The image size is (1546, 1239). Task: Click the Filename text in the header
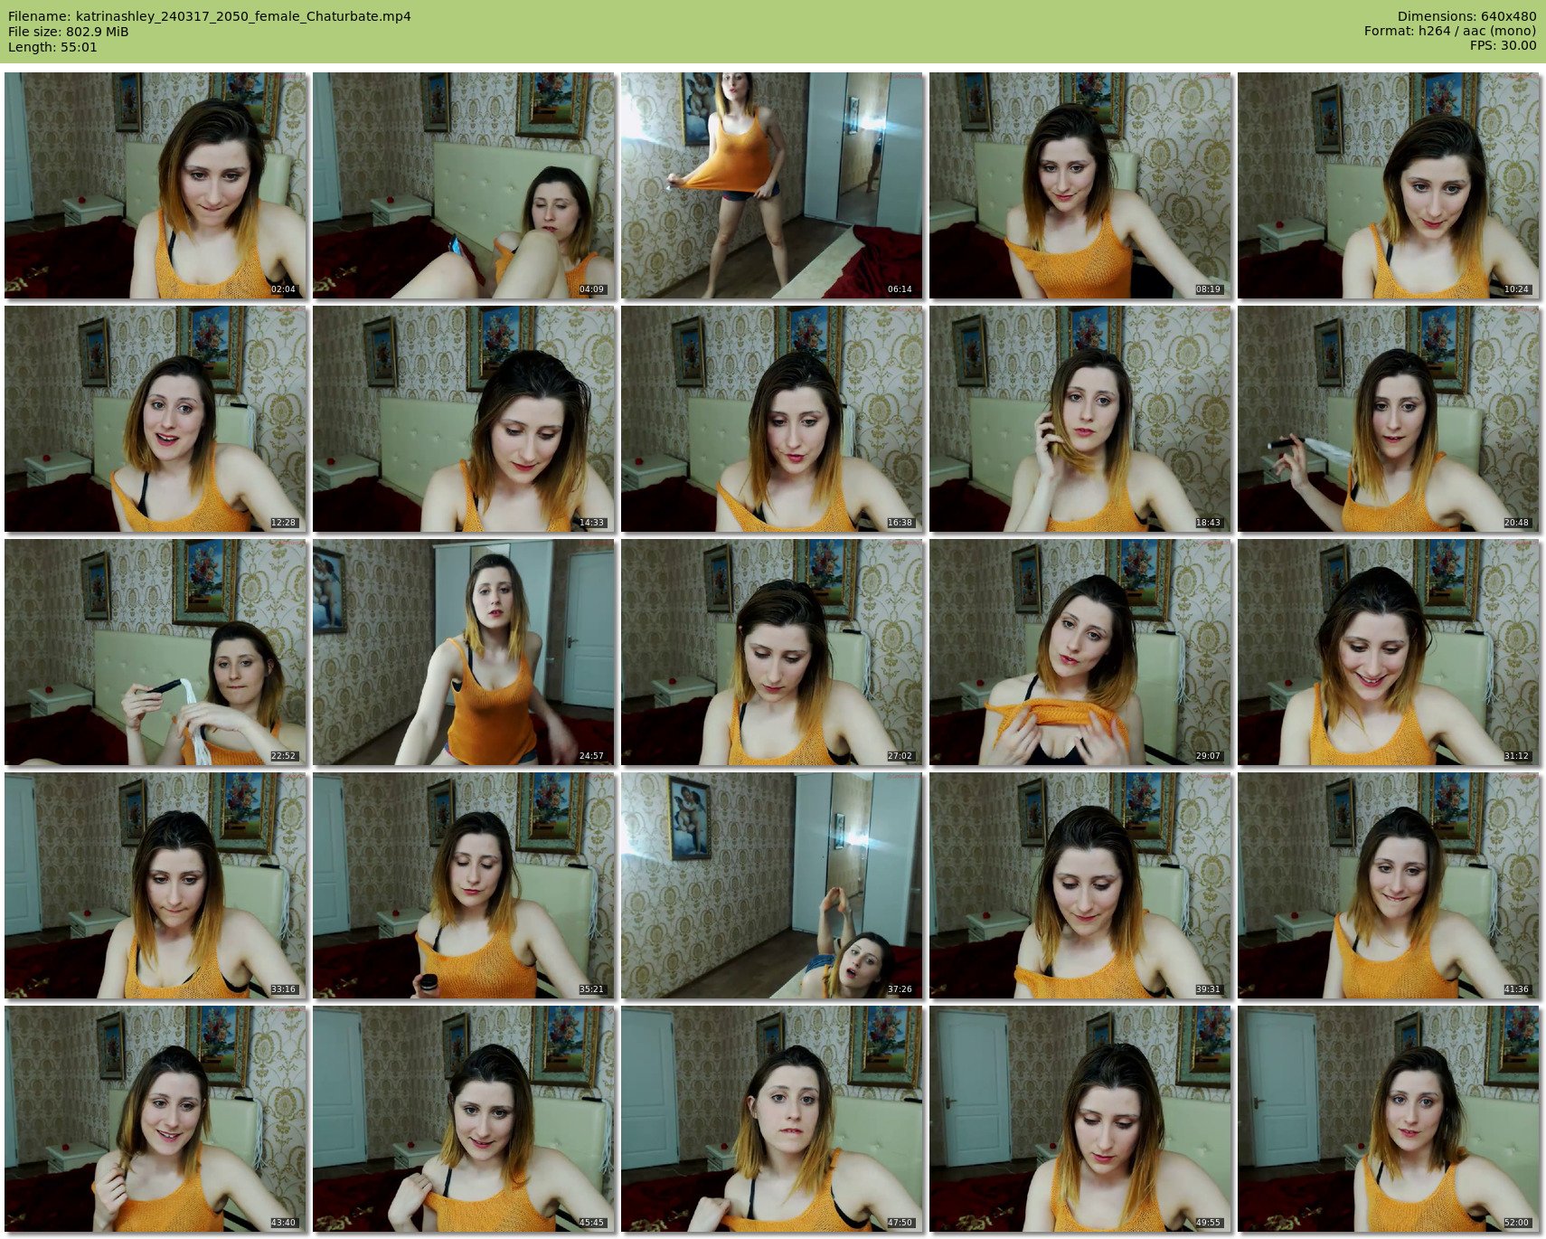210,16
